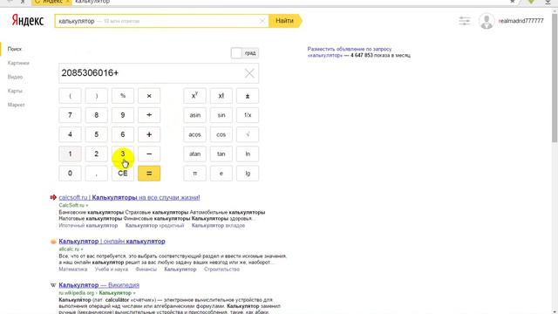Screen dimensions: 558x314
Task: Click the decimal comma key
Action: (97, 174)
